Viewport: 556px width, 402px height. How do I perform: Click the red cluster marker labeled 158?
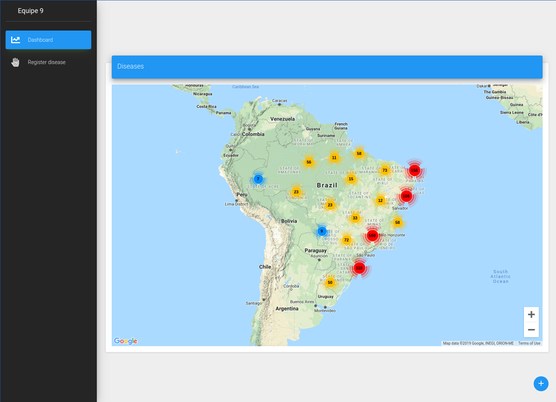[x=414, y=170]
